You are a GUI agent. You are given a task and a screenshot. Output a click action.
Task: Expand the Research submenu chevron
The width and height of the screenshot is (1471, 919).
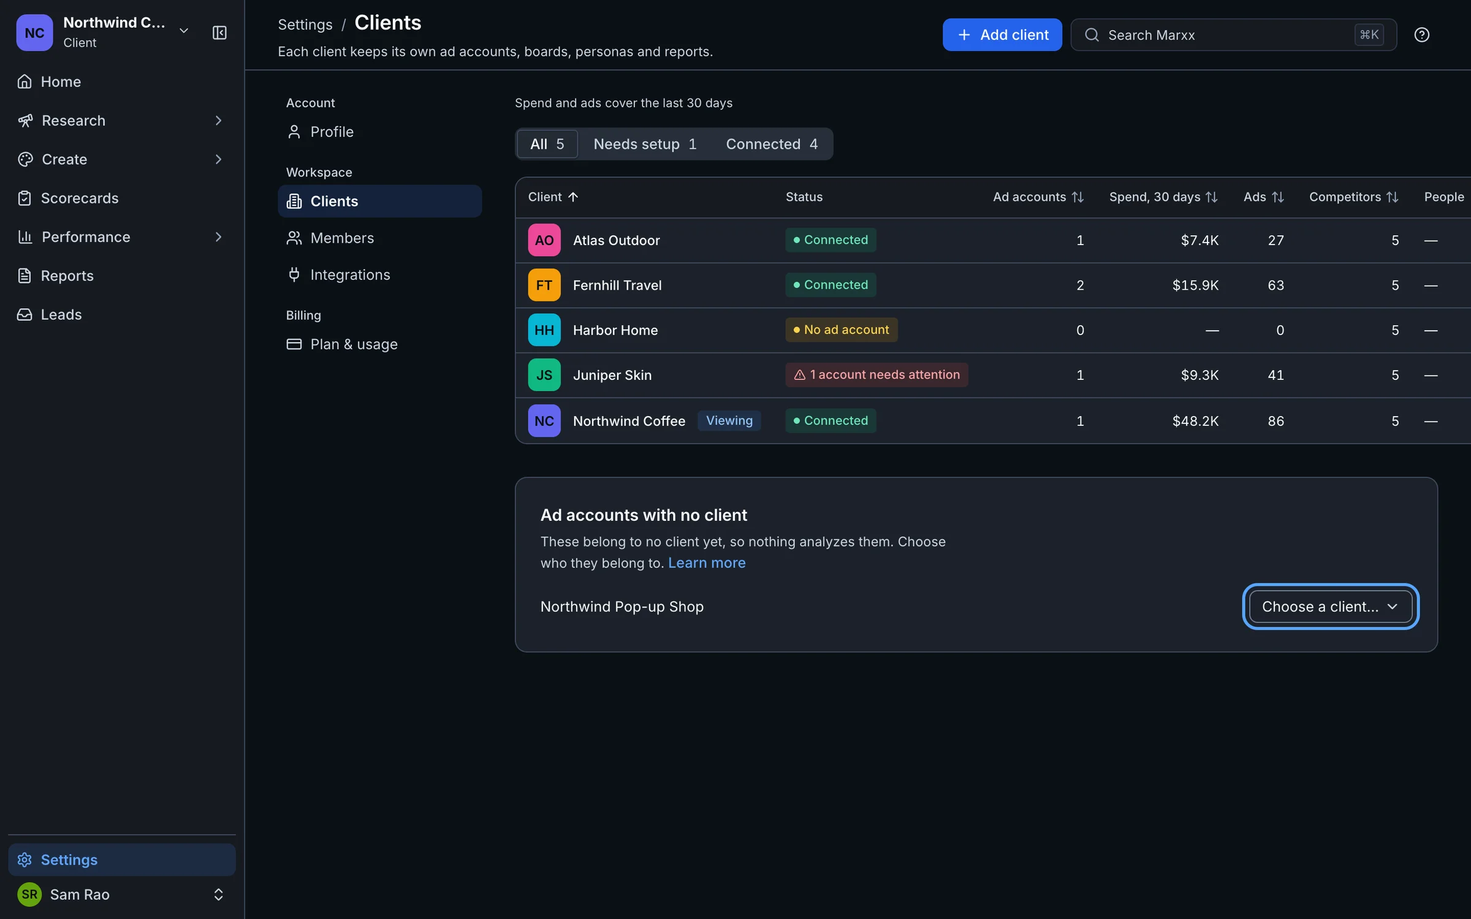point(218,120)
